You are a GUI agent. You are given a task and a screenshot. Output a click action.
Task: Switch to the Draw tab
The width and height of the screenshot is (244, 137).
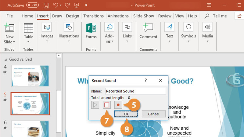(x=57, y=16)
